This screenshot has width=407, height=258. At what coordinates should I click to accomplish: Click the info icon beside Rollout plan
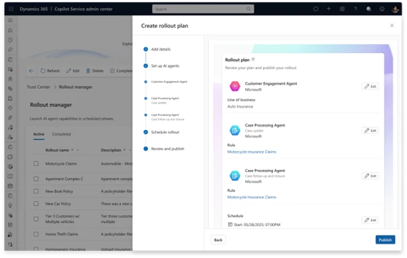pos(254,60)
